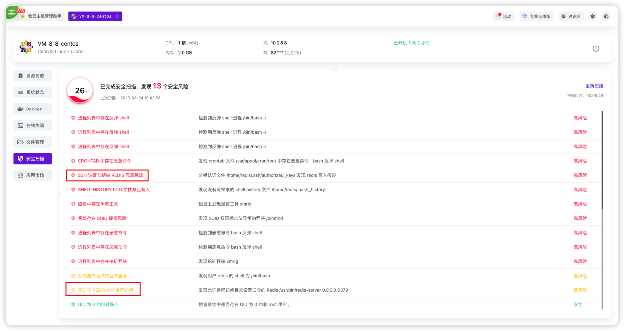This screenshot has width=624, height=331.
Task: Launch 在线终端 from the sidebar
Action: [33, 125]
